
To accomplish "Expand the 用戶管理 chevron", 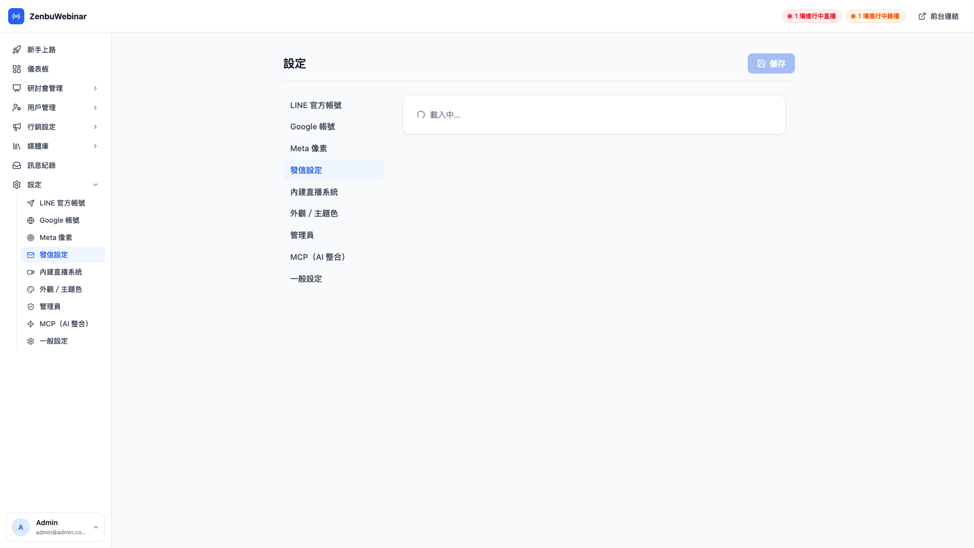I will click(95, 108).
